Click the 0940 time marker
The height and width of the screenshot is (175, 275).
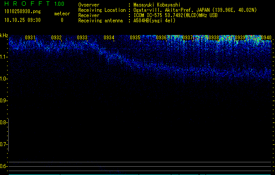tap(266, 38)
